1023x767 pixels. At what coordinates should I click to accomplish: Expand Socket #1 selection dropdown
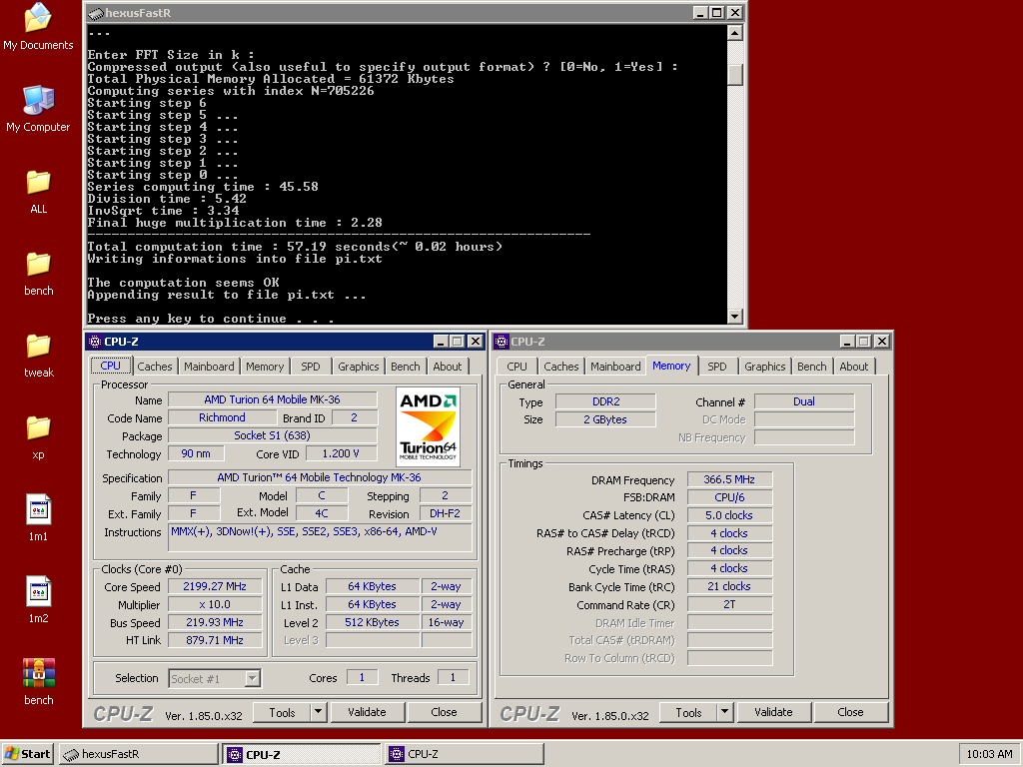point(252,679)
